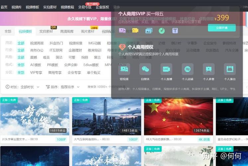248x166 pixels.
Task: Filter by 抖音热门 usage
Action: (56, 43)
